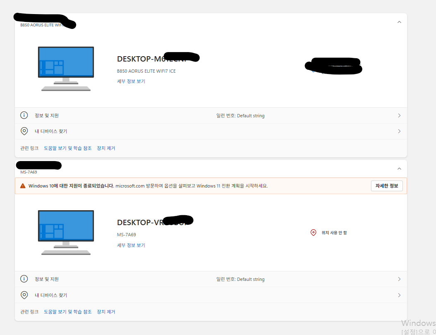436x335 pixels.
Task: Click the monitor image of the DESKTOP-M6 device
Action: click(66, 69)
